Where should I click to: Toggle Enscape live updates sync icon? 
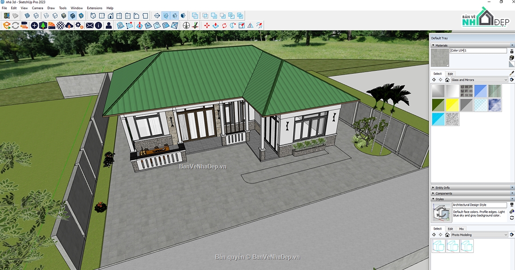click(16, 26)
